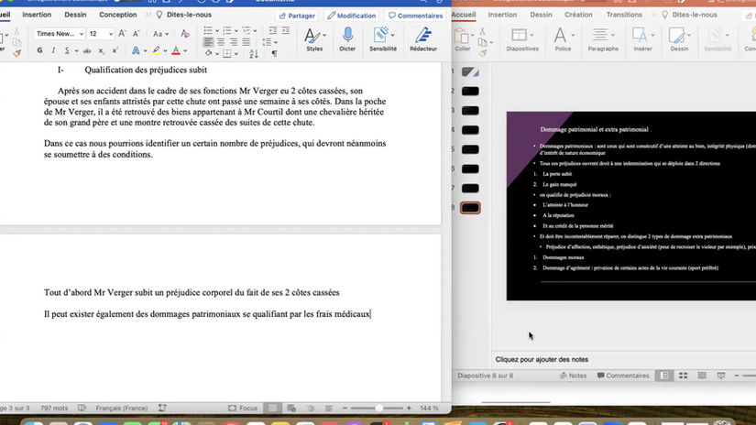Switch to Conception tab in Word
This screenshot has width=756, height=425.
[x=118, y=15]
